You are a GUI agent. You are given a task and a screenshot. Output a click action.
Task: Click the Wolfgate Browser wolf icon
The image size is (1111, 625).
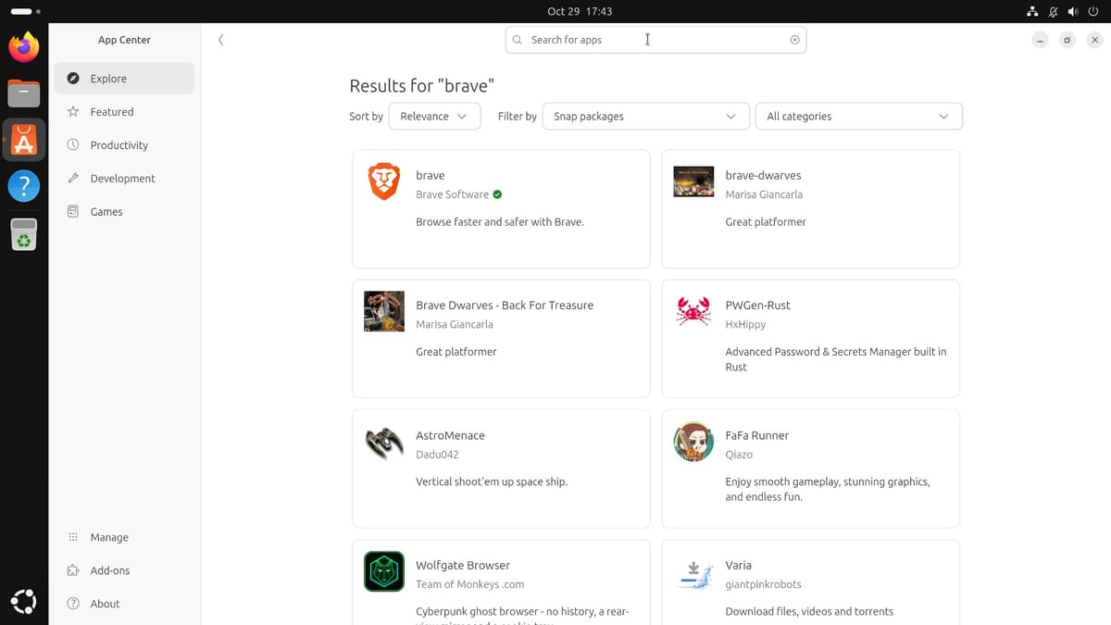[x=384, y=571]
